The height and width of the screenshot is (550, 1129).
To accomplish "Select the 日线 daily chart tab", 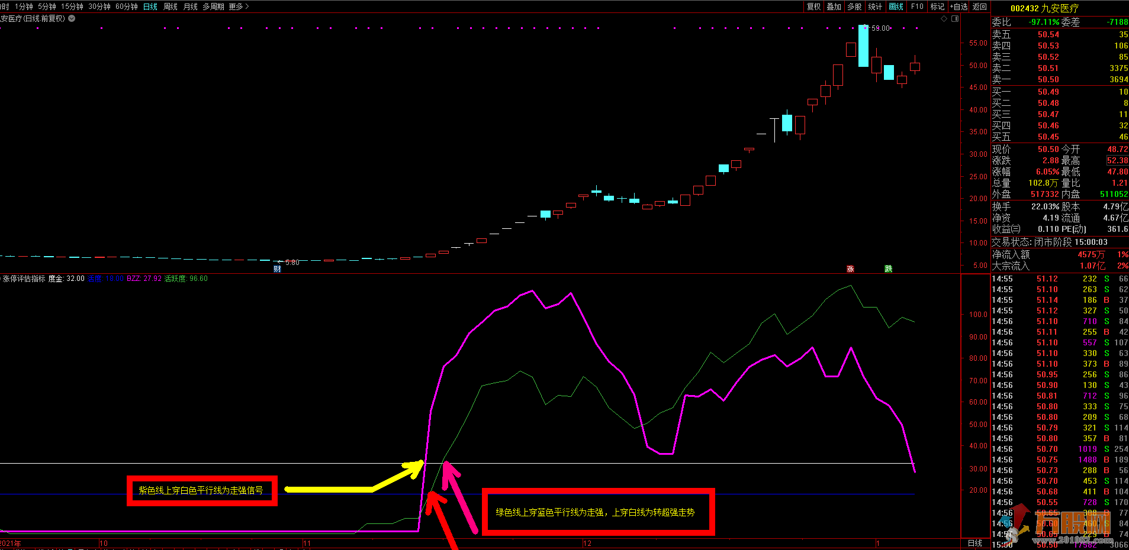I will point(150,7).
